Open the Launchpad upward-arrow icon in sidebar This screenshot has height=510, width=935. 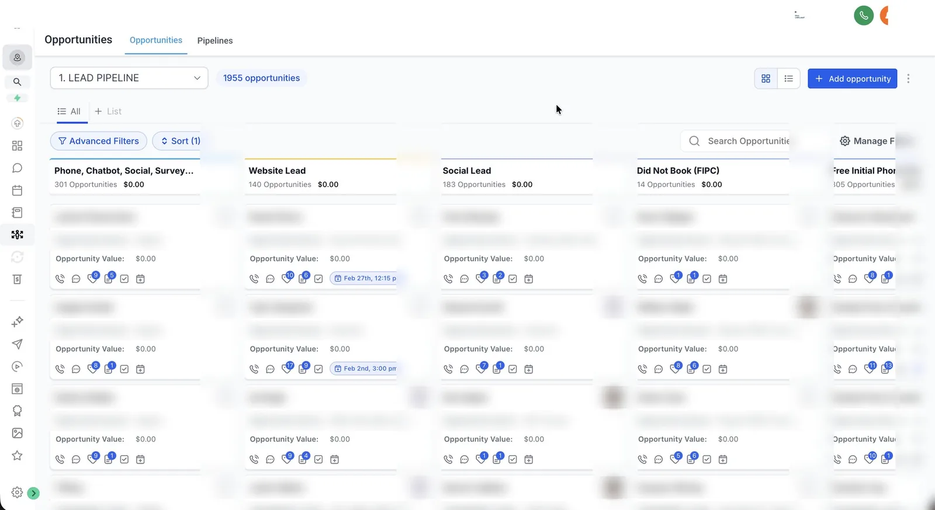18,123
